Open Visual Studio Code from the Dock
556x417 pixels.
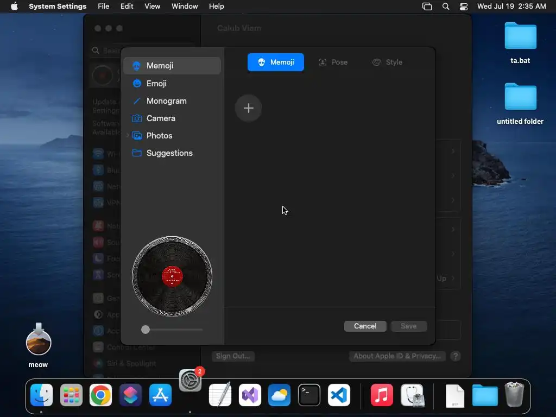339,395
